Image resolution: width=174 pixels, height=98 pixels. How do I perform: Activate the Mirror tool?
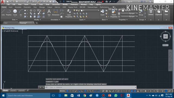[35, 14]
